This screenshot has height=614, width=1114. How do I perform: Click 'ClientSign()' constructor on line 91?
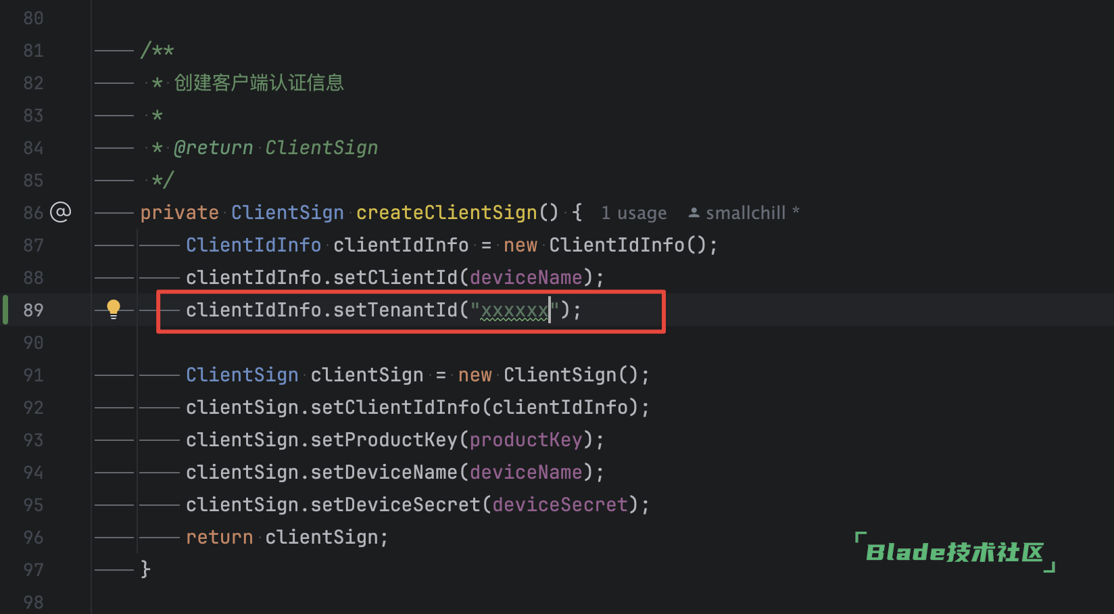(x=571, y=375)
